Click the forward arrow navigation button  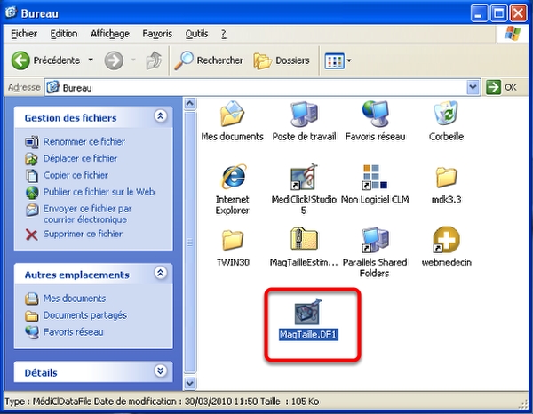tap(114, 60)
